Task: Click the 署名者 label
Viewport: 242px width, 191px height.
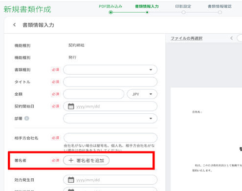Action: (x=21, y=160)
